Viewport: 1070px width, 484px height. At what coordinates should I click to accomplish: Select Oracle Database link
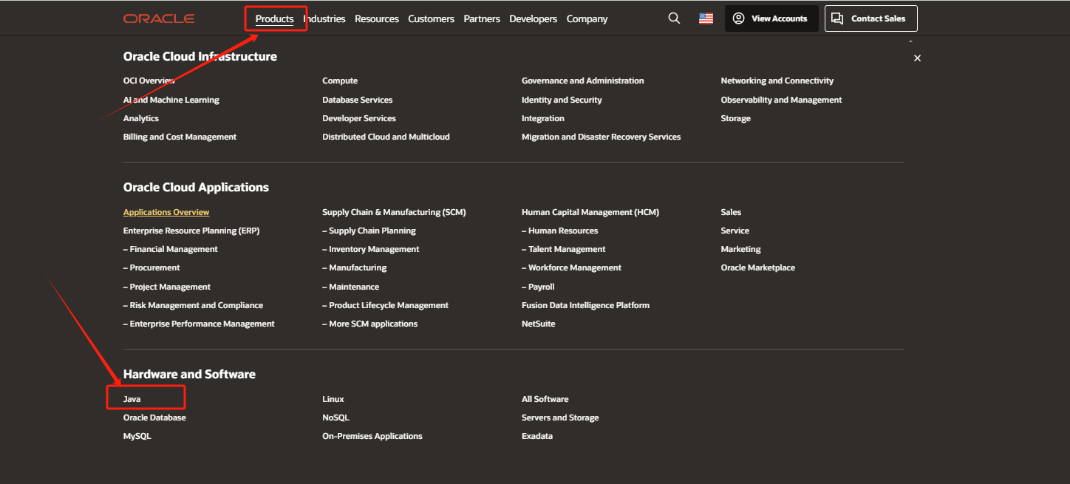[x=154, y=417]
